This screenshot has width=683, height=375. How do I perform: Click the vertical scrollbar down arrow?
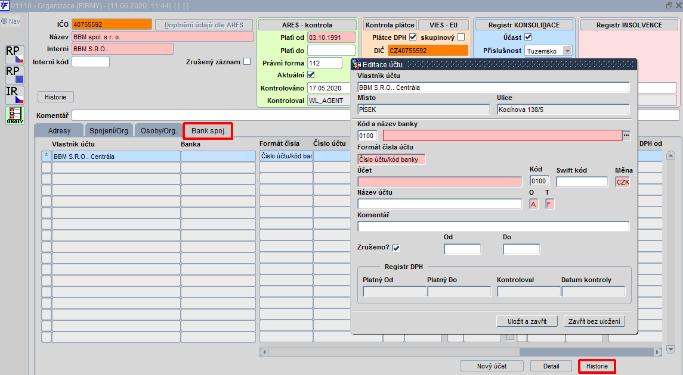[x=671, y=349]
